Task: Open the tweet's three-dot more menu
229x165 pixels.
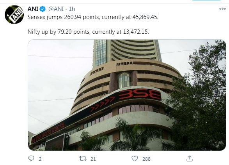Action: (222, 9)
